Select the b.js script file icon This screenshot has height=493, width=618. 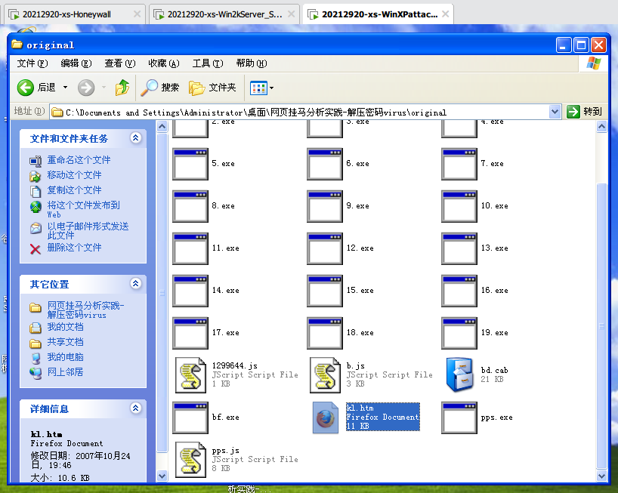coord(325,375)
